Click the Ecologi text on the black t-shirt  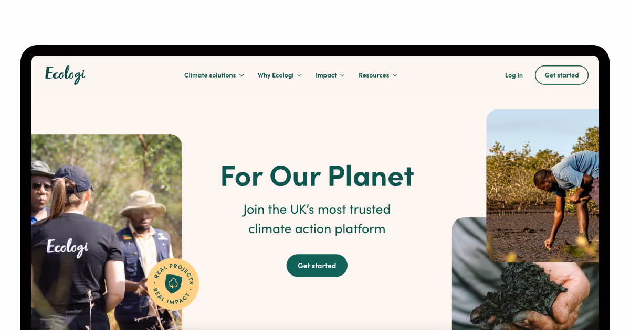point(67,247)
